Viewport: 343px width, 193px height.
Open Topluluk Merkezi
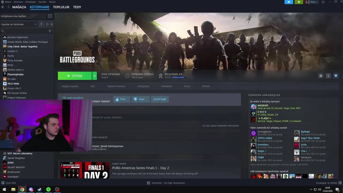pyautogui.click(x=116, y=86)
